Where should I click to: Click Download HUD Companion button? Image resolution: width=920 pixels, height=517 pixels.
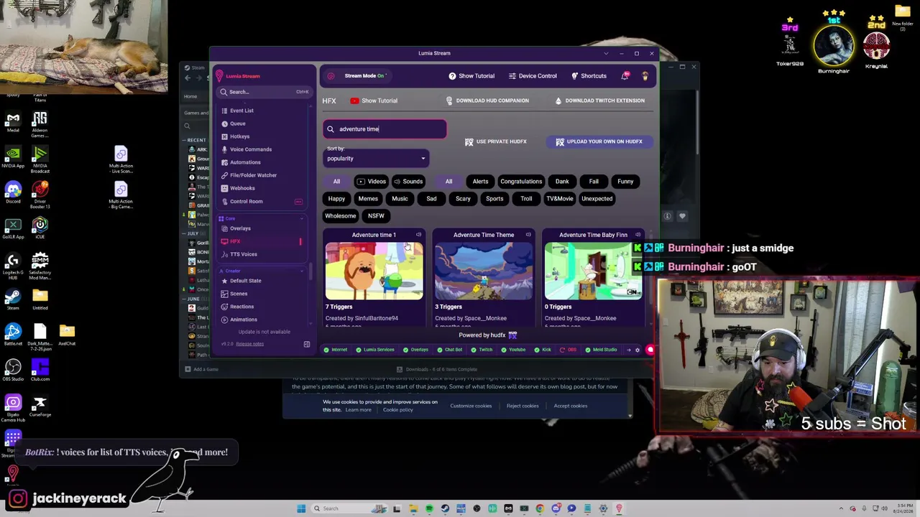tap(487, 101)
